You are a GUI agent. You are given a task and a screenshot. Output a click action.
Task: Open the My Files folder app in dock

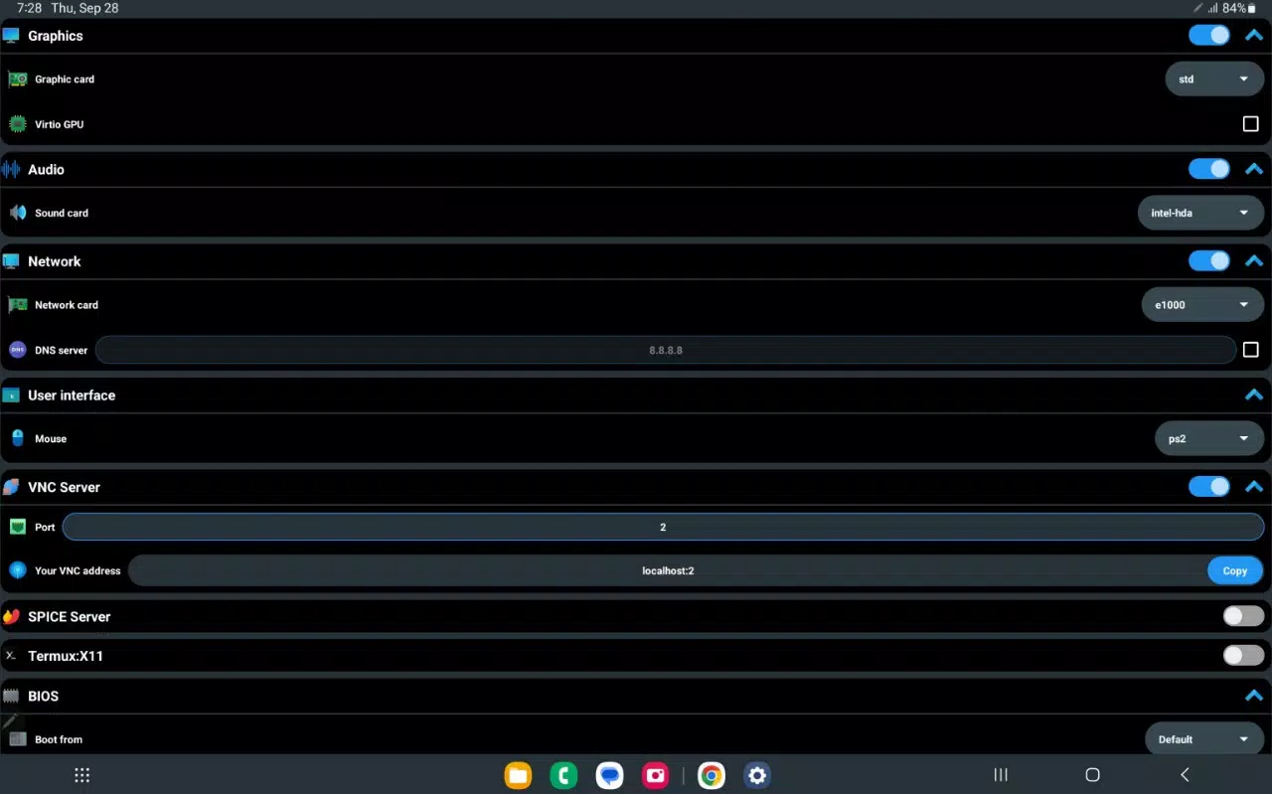click(x=518, y=775)
